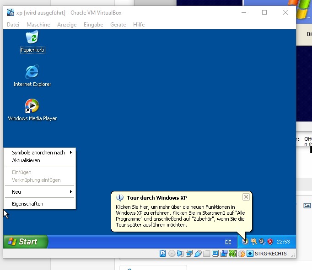The width and height of the screenshot is (312, 270).
Task: Open the Hilfe menu
Action: pos(139,25)
